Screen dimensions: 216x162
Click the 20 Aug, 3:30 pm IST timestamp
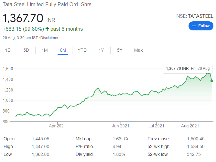(20, 38)
